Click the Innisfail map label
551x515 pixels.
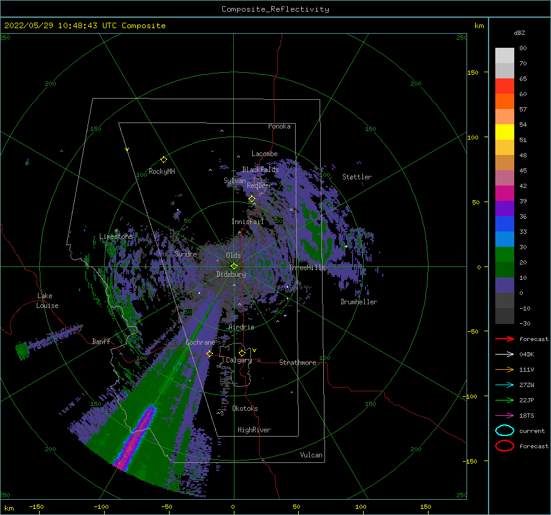[x=247, y=222]
